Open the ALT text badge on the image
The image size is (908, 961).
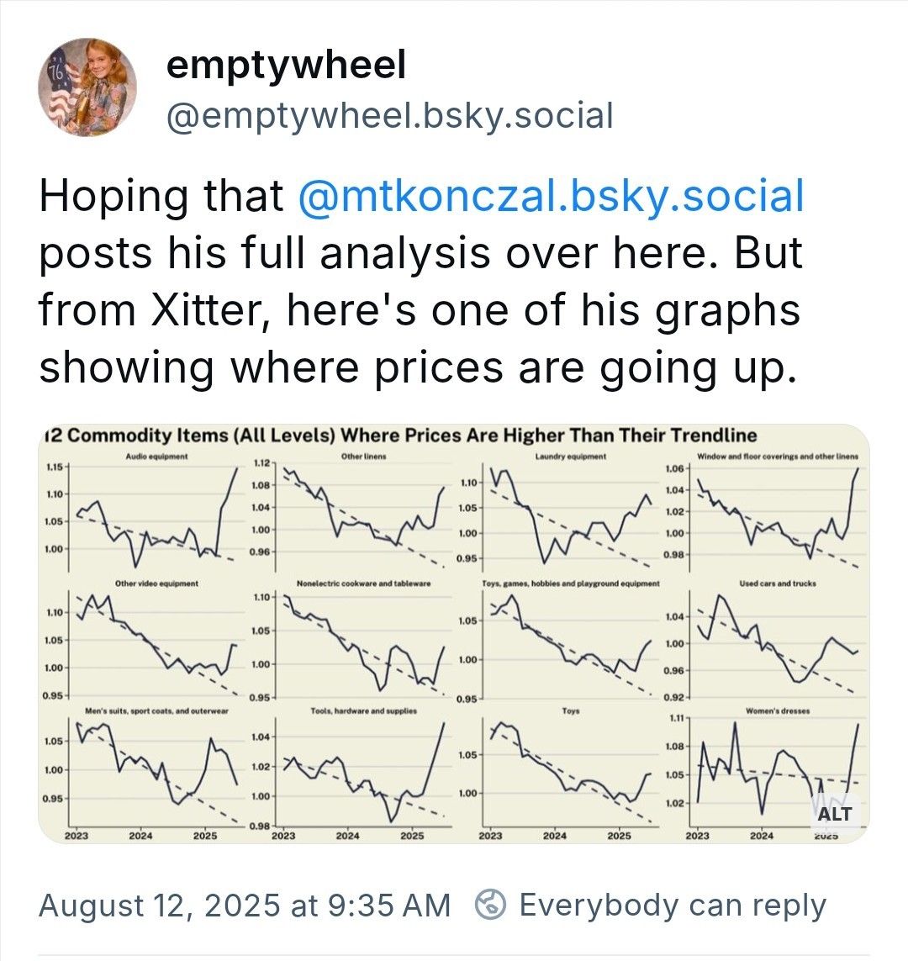(834, 813)
